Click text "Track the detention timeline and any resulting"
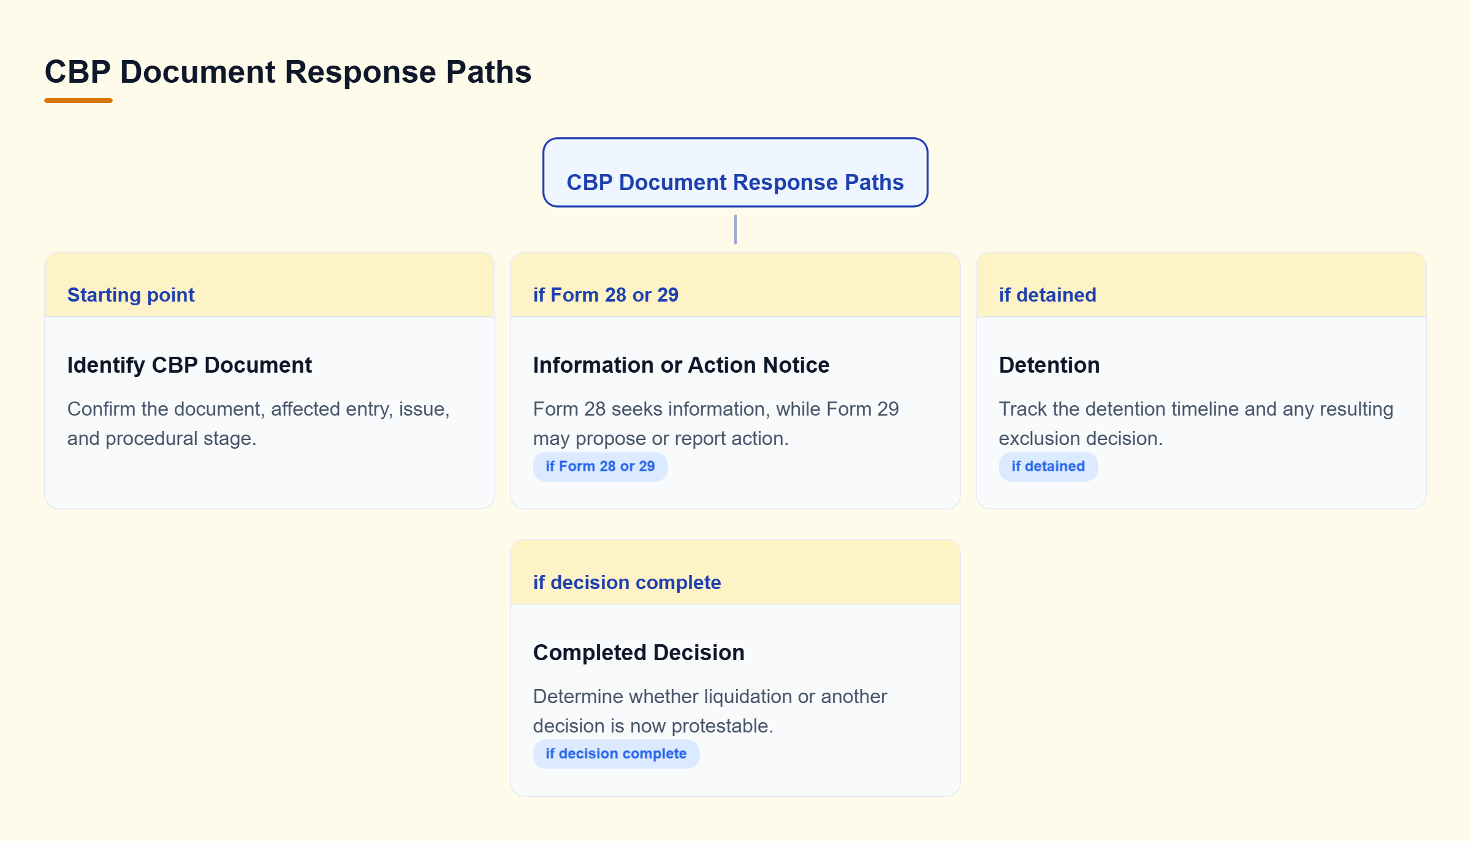Viewport: 1471px width, 841px height. pyautogui.click(x=1196, y=409)
